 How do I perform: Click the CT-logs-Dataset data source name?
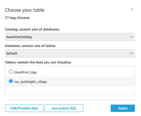coord(17,18)
